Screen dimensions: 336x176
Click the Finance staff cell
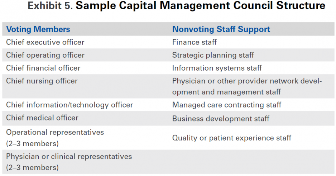click(x=194, y=42)
